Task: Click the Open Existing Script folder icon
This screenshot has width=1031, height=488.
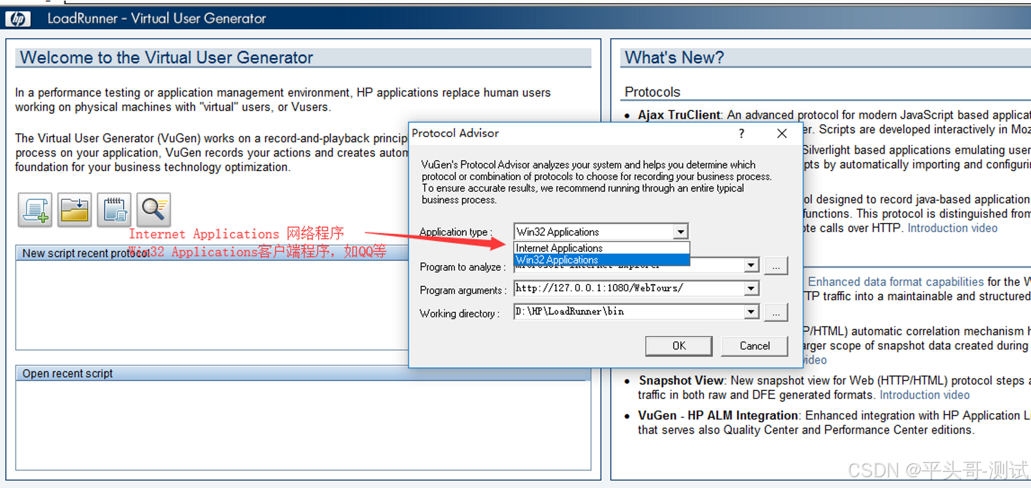Action: 74,210
